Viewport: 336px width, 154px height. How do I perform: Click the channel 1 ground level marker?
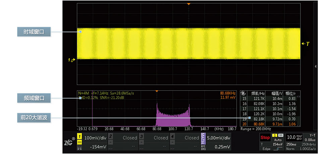tap(72, 60)
